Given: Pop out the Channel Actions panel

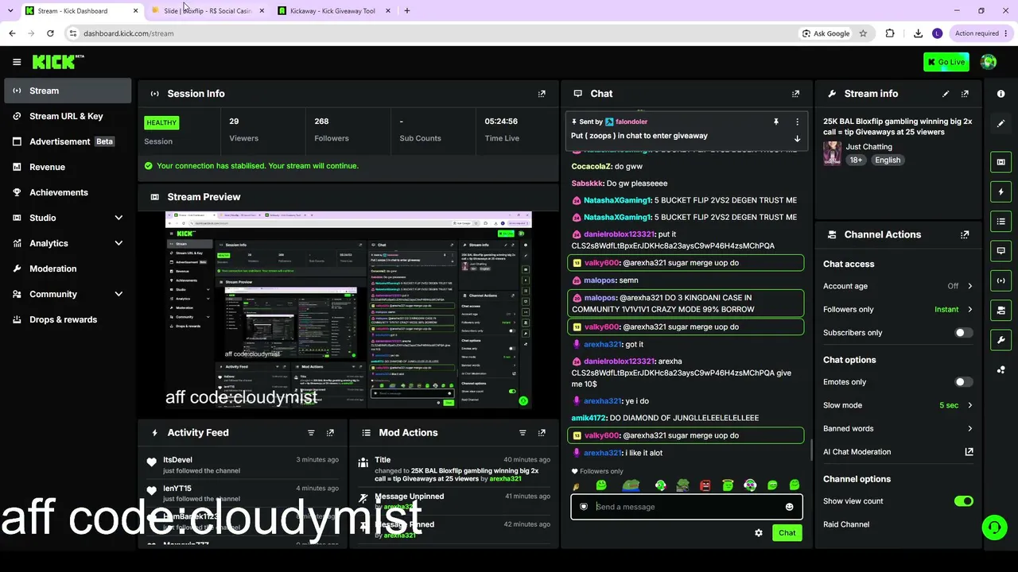Looking at the screenshot, I should pos(965,235).
